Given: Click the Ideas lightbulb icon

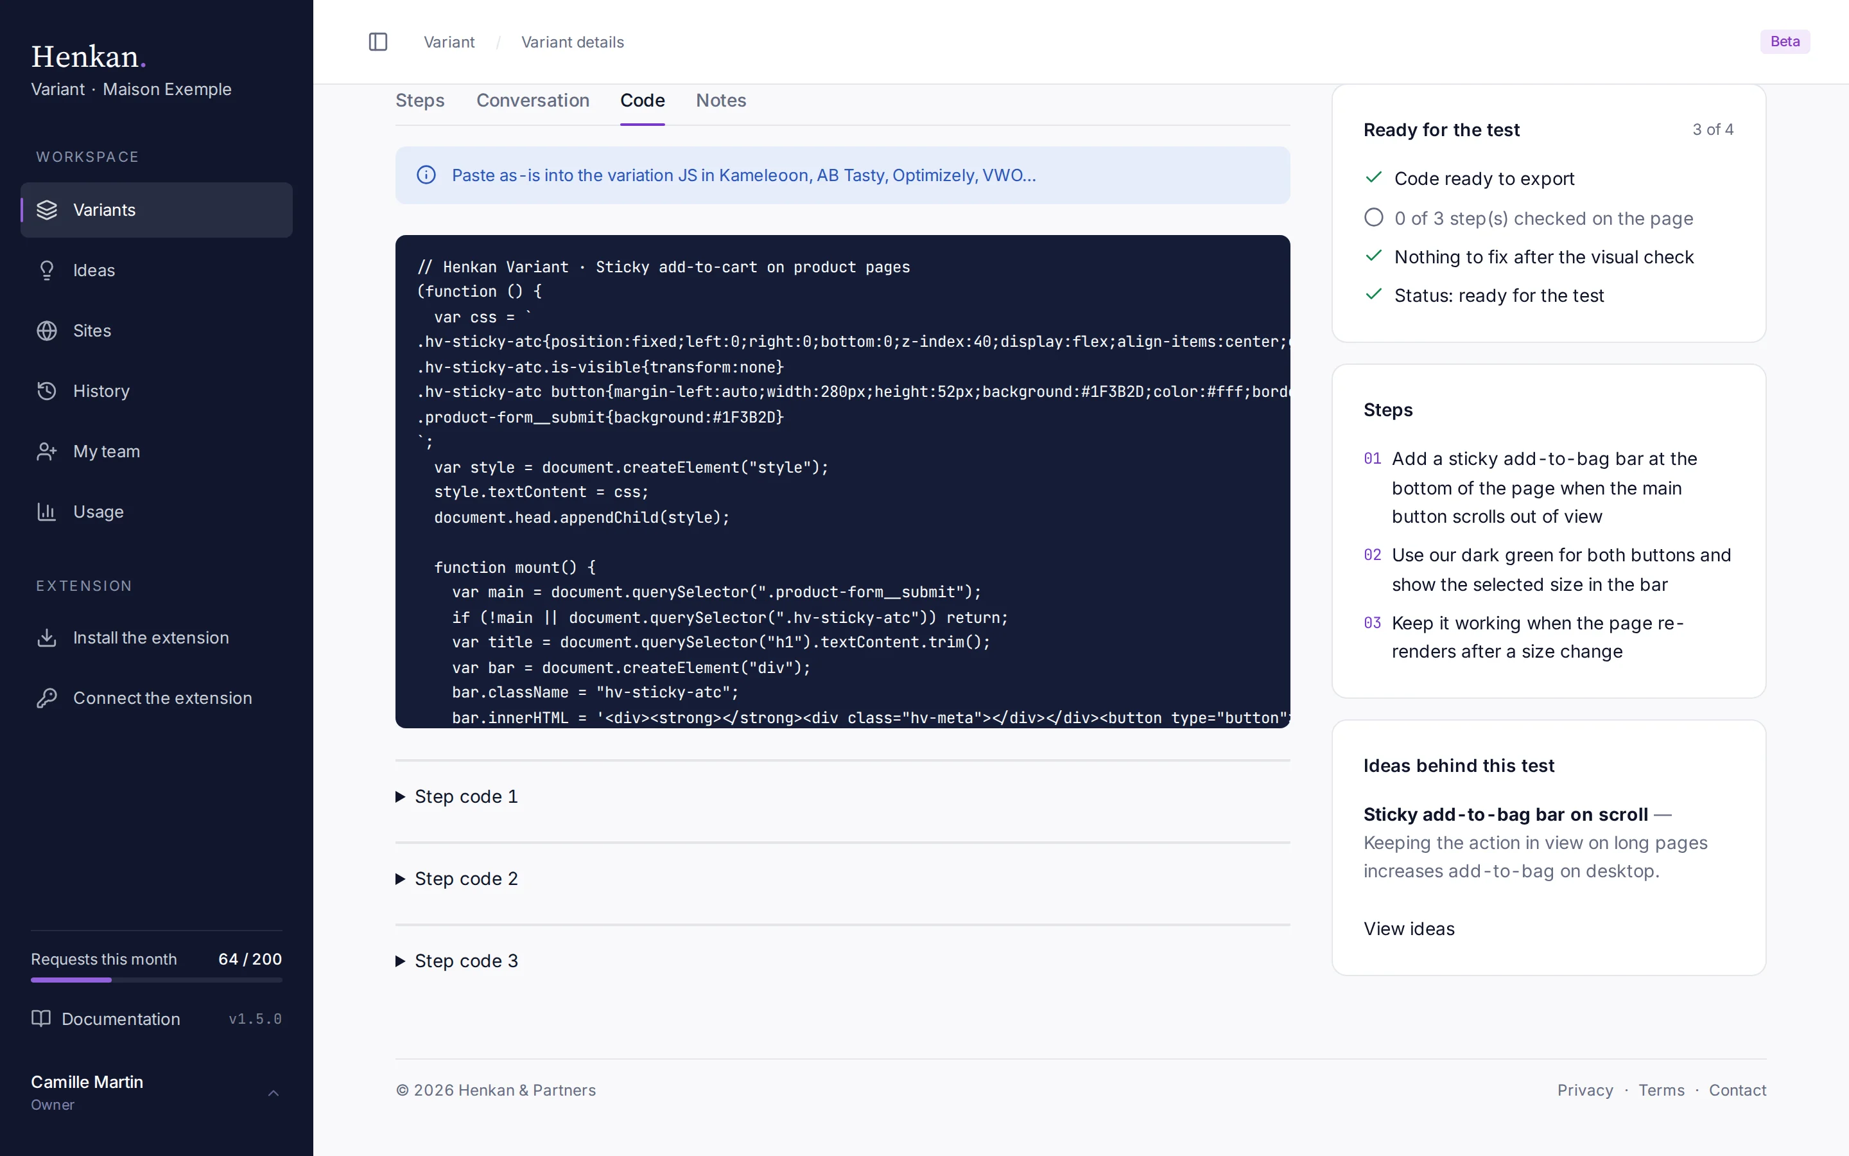Looking at the screenshot, I should (47, 270).
